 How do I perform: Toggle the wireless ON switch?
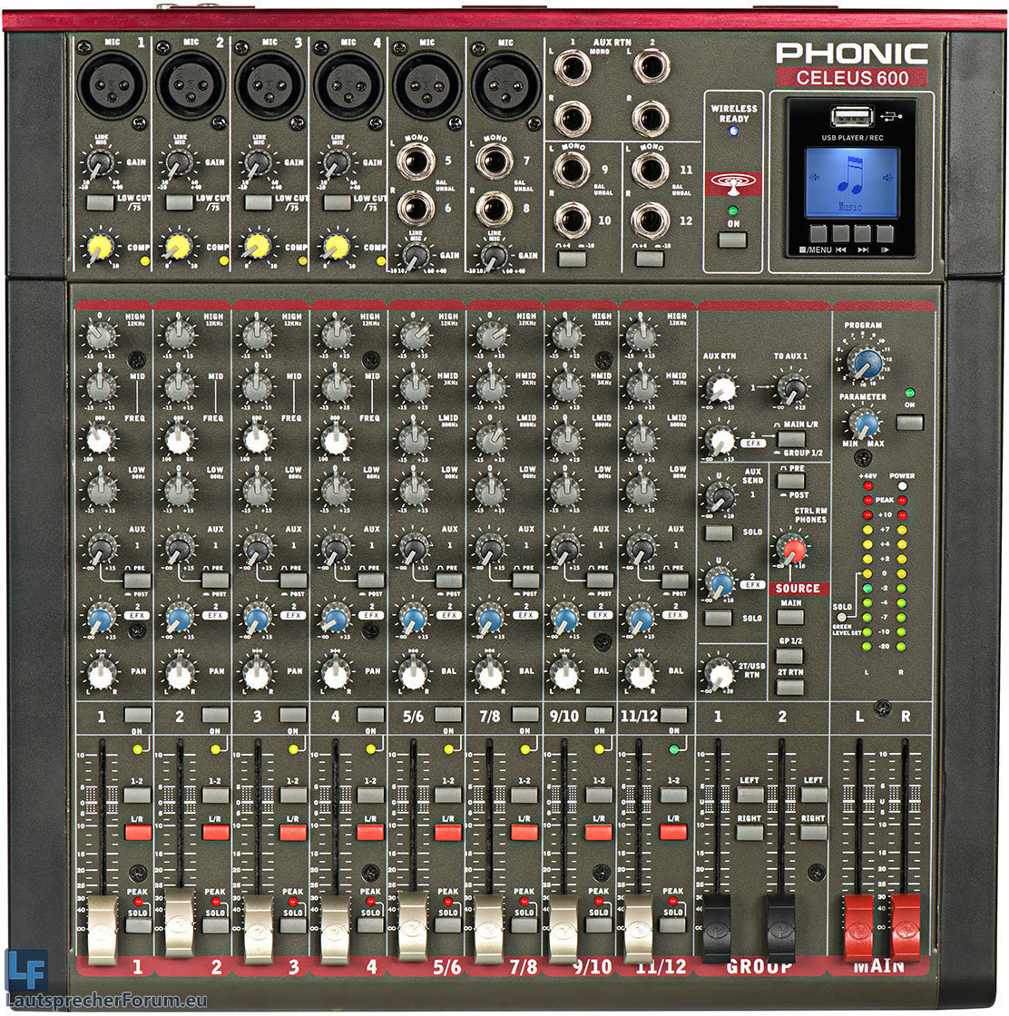click(732, 240)
